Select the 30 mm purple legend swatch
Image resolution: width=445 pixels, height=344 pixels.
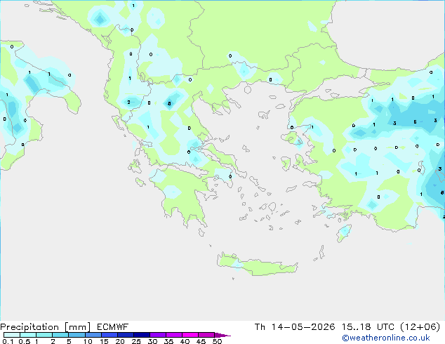click(x=157, y=335)
